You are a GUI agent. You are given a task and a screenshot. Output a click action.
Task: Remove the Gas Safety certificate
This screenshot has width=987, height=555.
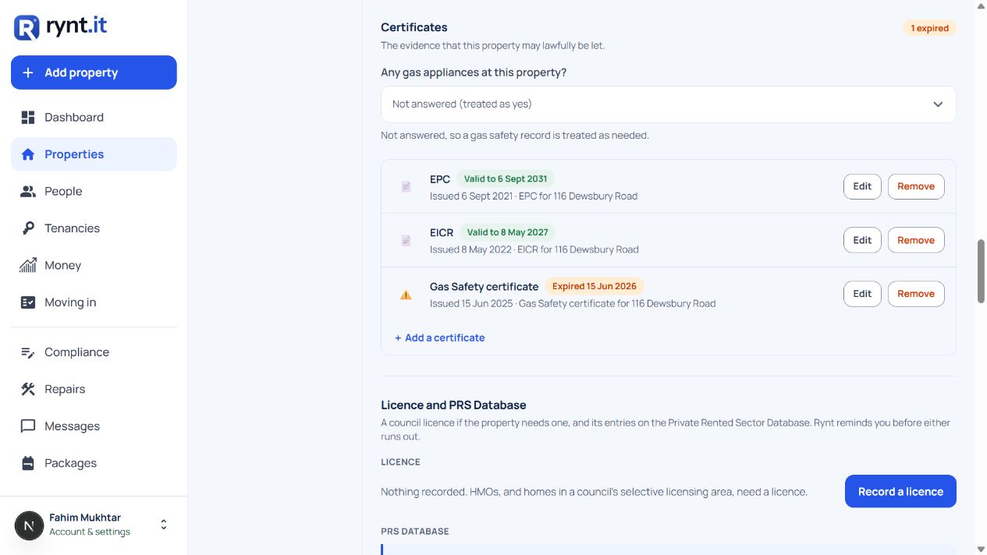pos(916,294)
